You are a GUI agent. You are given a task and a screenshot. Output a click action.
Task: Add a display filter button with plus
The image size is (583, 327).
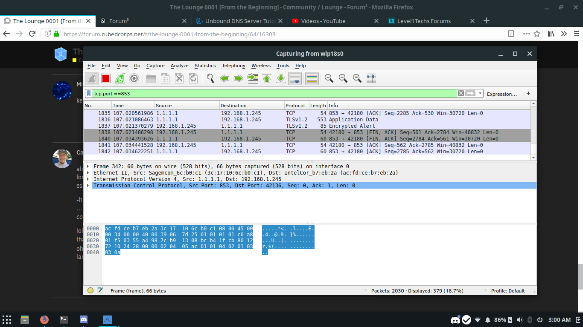coord(528,93)
